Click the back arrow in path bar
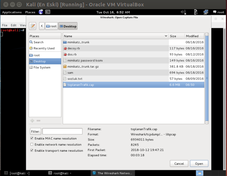Viewport: 227px width, 176px height. click(42, 26)
